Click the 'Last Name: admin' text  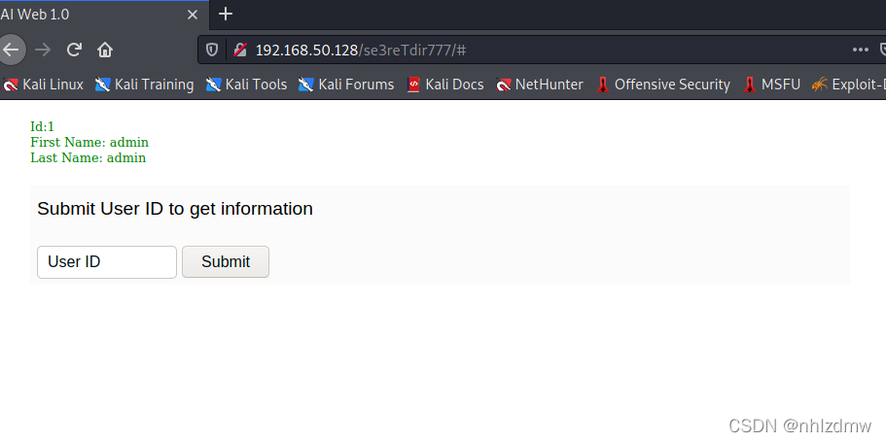click(89, 157)
